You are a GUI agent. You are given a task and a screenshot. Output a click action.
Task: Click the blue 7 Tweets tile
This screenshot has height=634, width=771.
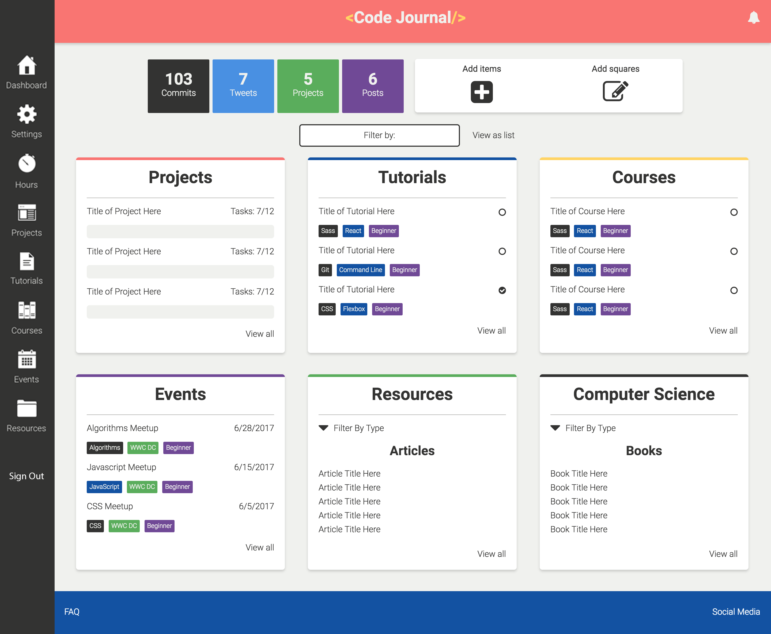(x=243, y=86)
